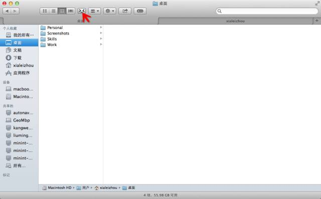This screenshot has height=199, width=321.
Task: Open 文稿 documents in the sidebar
Action: pos(19,50)
